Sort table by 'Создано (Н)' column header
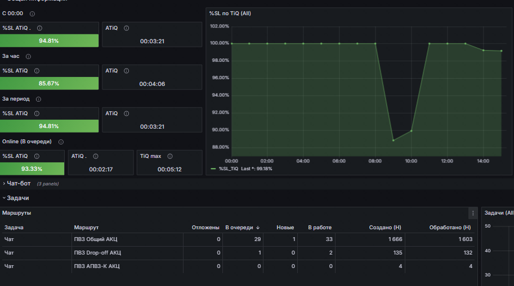This screenshot has width=514, height=286. point(385,228)
